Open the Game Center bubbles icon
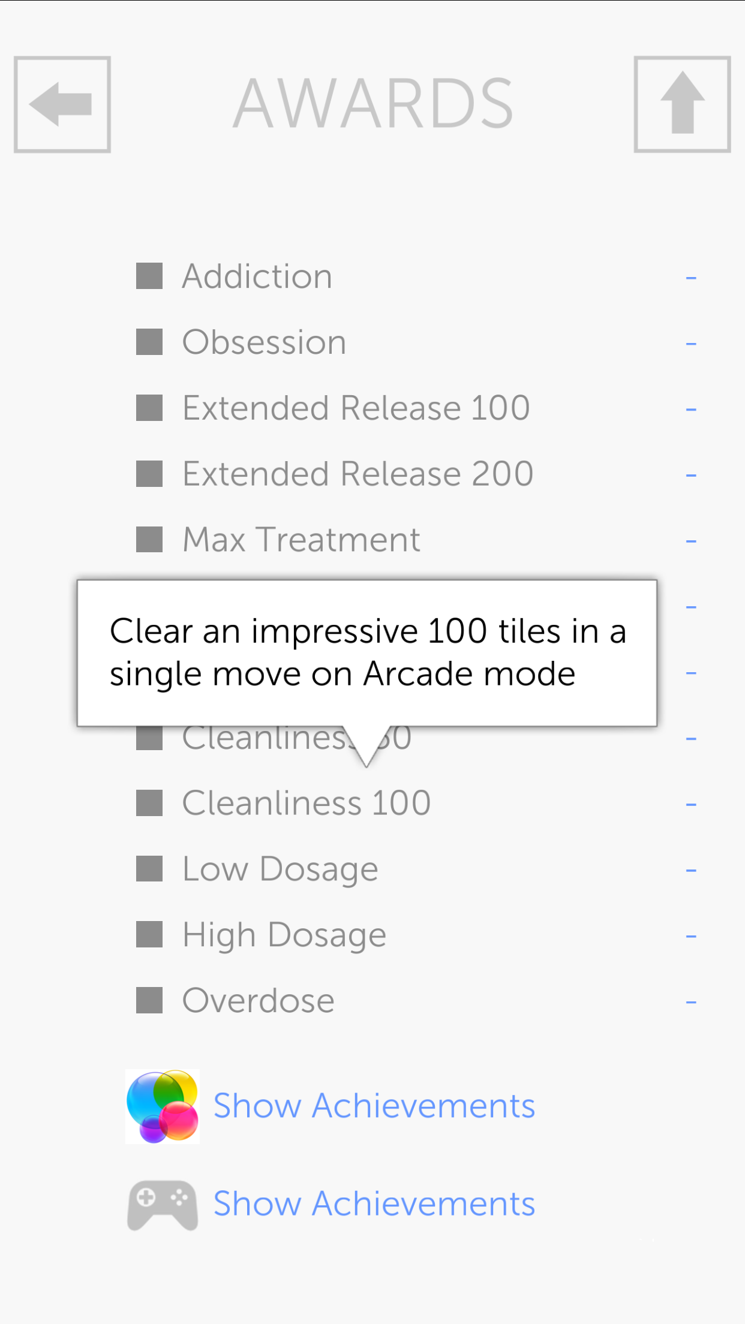 pos(163,1106)
